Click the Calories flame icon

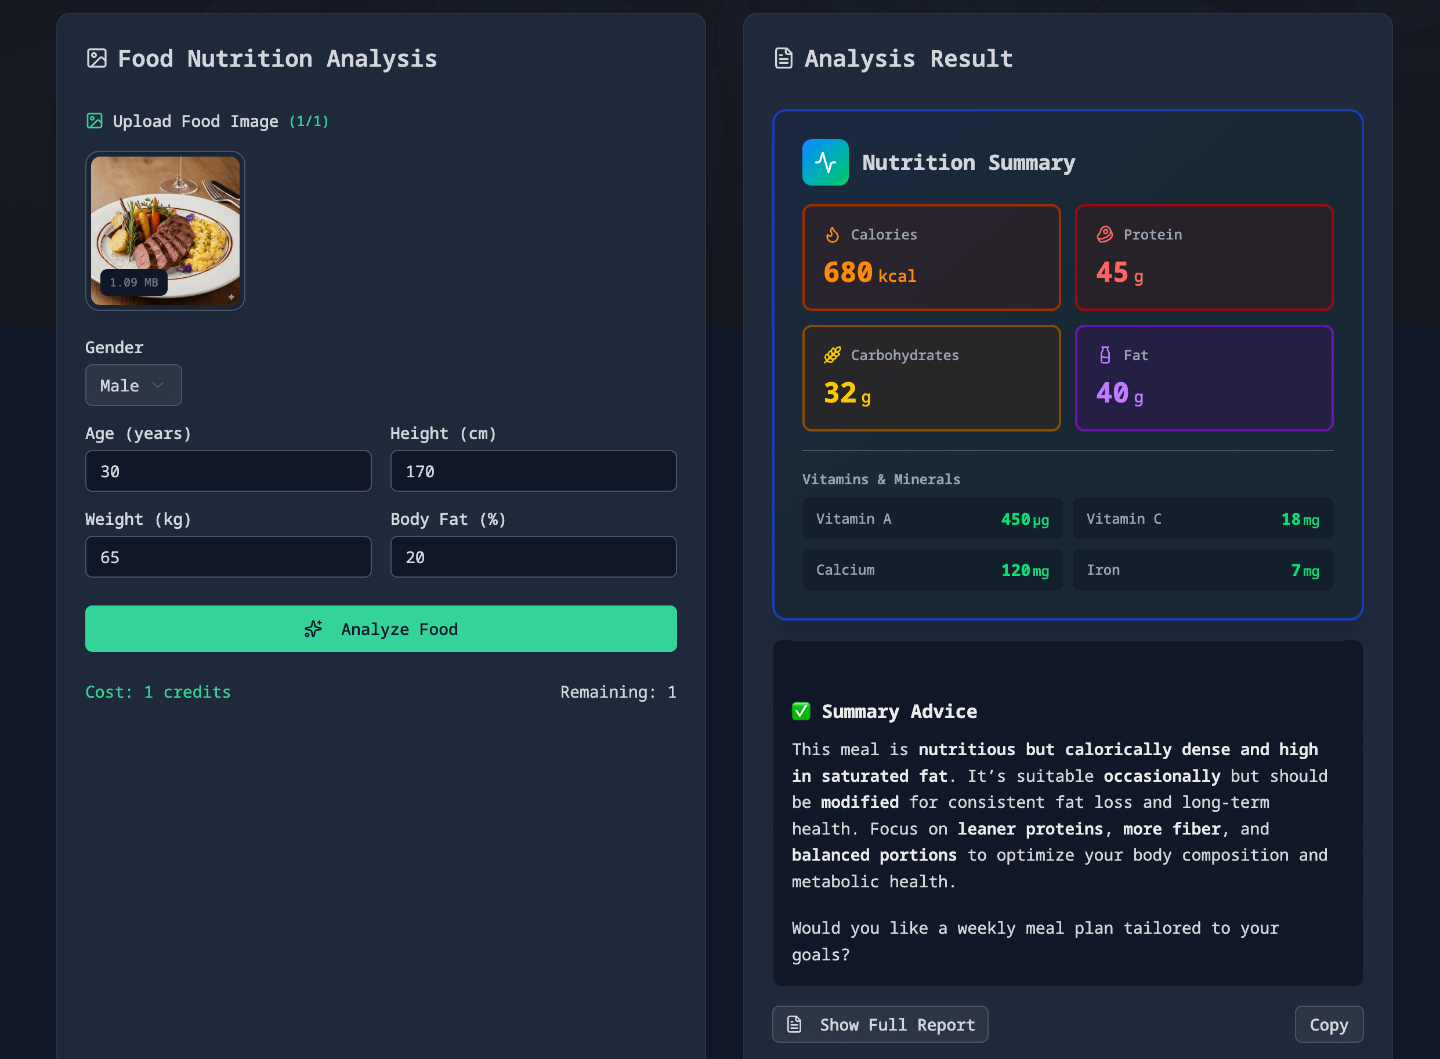coord(832,235)
